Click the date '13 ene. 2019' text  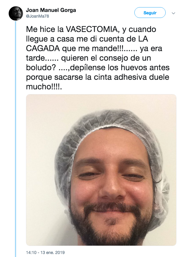[x=53, y=253]
